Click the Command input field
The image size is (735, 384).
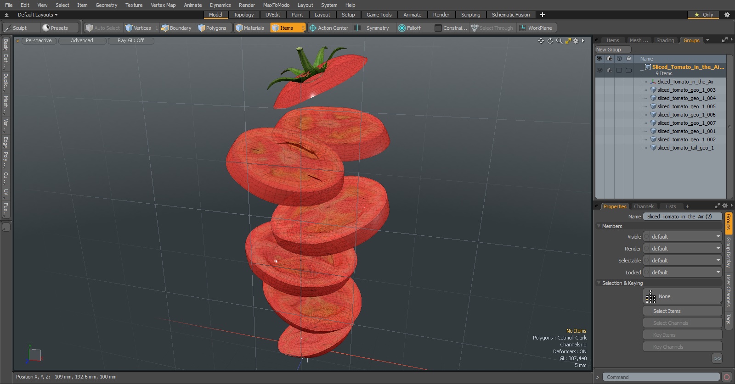click(661, 377)
